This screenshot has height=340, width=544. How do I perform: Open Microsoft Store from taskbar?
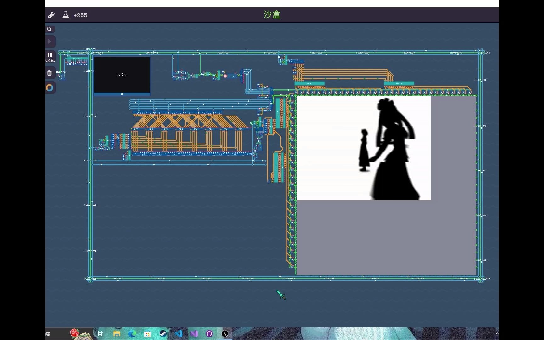click(147, 334)
